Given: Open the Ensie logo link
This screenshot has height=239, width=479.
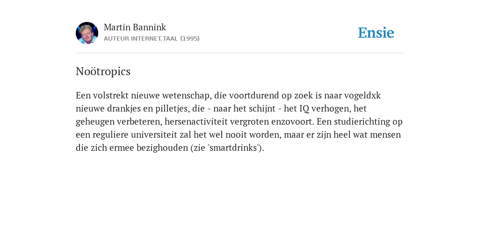Looking at the screenshot, I should tap(376, 33).
